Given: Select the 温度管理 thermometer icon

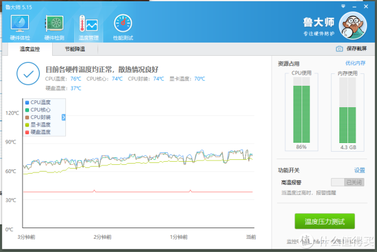Looking at the screenshot, I should point(89,27).
